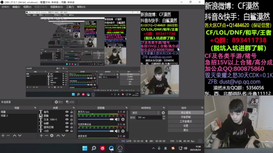Open the 帮助(H) menu
The height and width of the screenshot is (153, 273).
(x=81, y=7)
